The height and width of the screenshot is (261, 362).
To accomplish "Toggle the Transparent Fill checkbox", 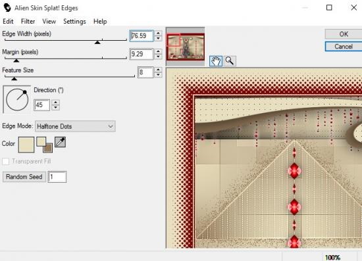I will pyautogui.click(x=5, y=161).
